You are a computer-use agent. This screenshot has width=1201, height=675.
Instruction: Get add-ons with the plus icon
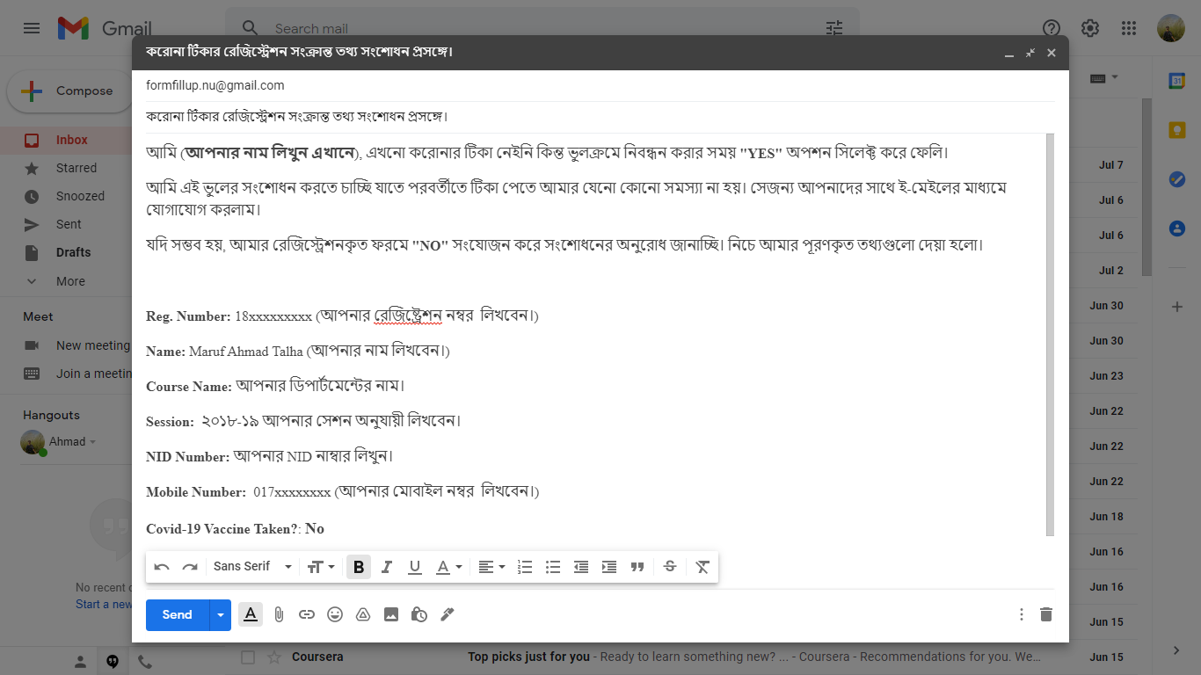click(1177, 307)
